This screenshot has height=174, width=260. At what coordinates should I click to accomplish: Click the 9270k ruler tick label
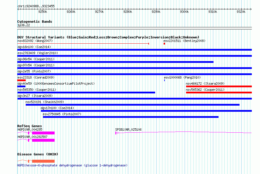(x=99, y=12)
